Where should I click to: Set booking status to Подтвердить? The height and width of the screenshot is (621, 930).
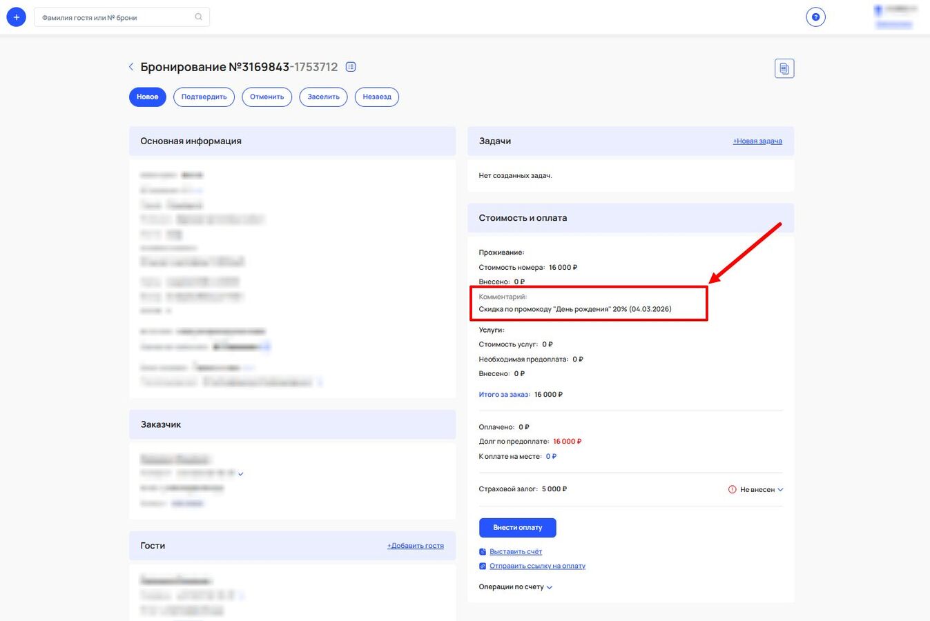[204, 97]
